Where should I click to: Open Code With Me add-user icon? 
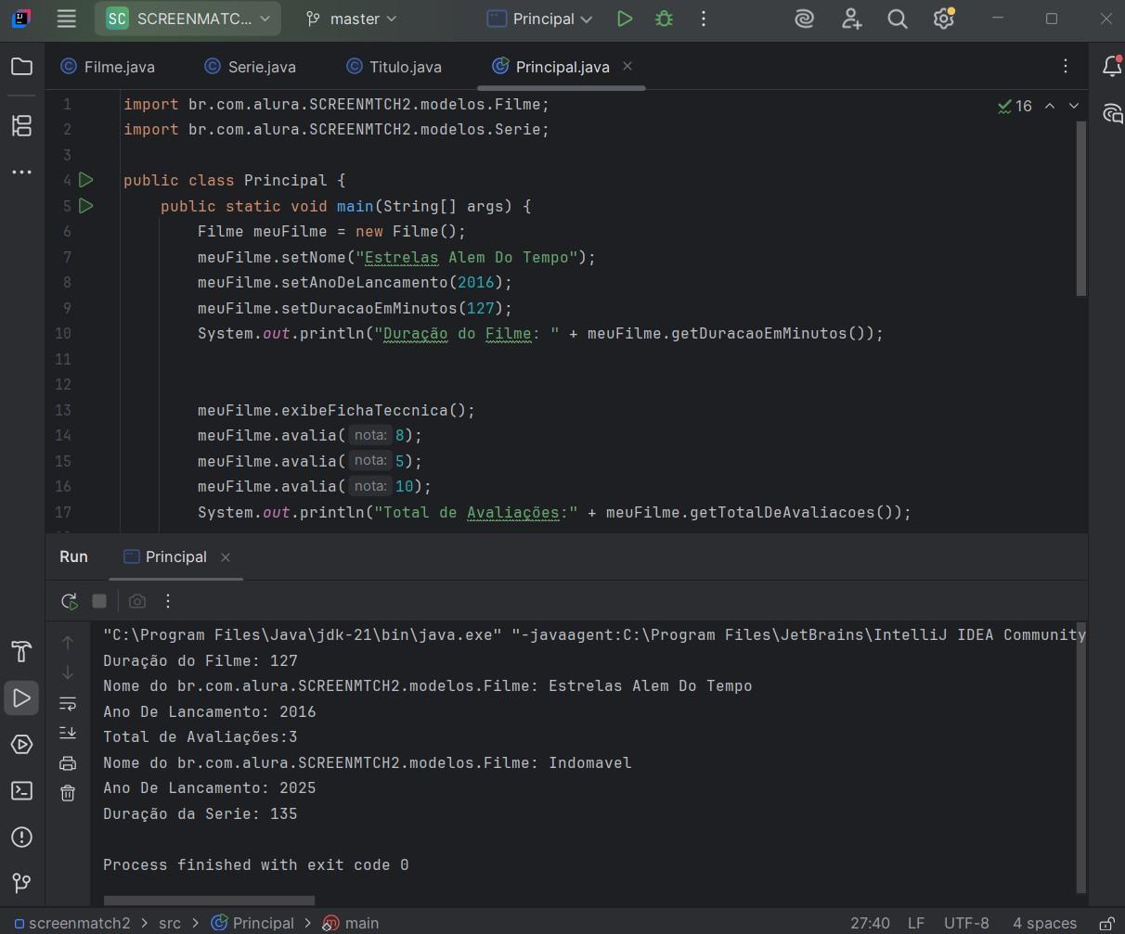851,19
